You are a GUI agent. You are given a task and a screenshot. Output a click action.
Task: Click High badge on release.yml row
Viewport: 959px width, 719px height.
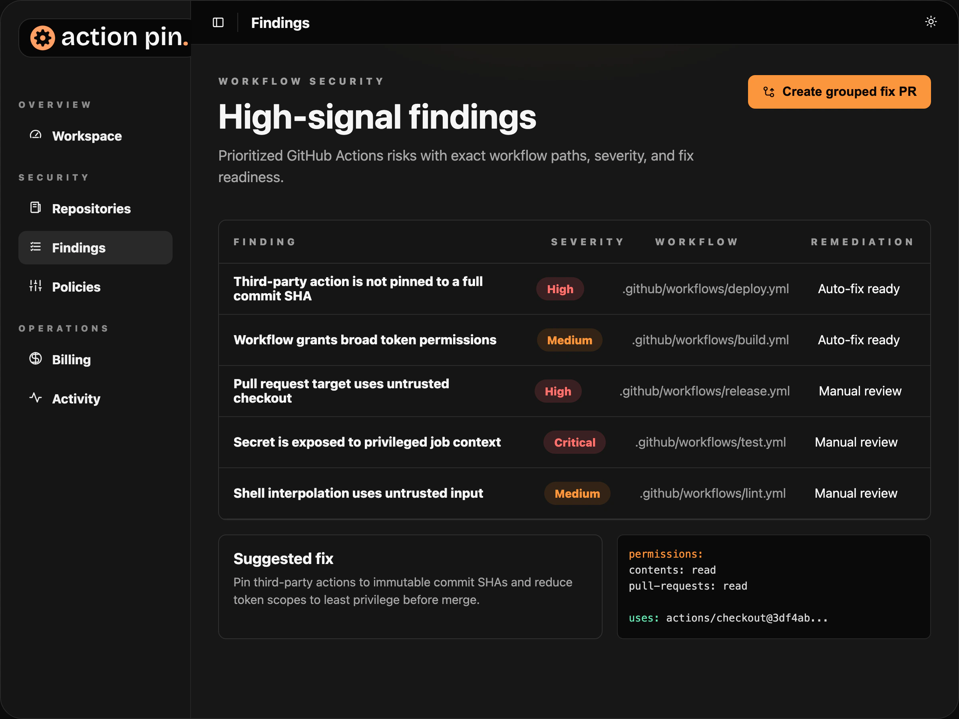[557, 391]
